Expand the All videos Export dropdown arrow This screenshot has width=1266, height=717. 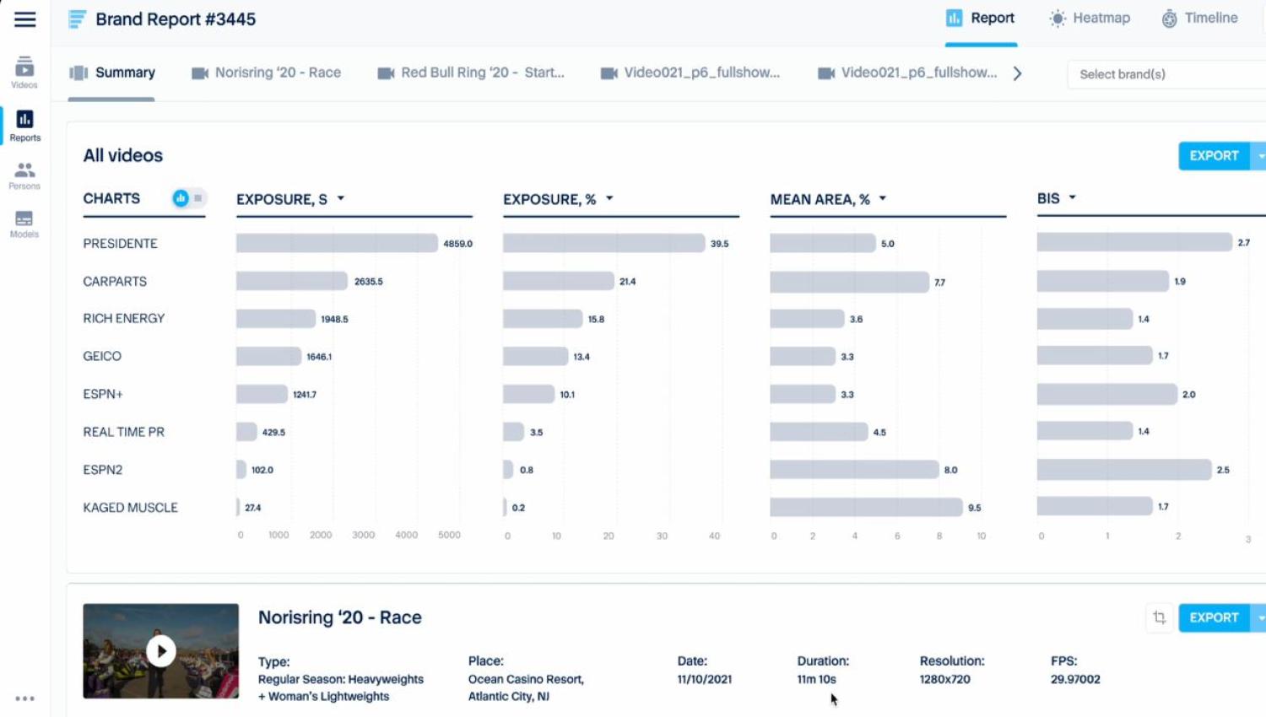(x=1259, y=156)
